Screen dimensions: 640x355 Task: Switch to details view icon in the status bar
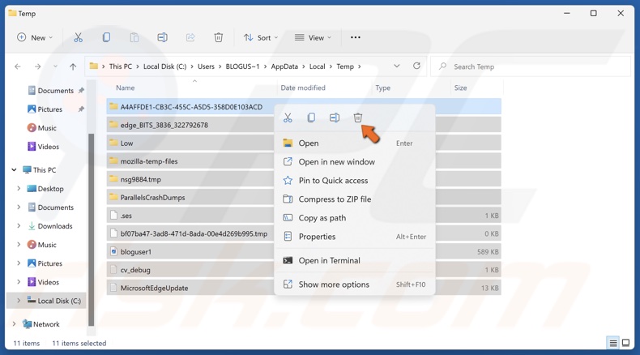613,343
